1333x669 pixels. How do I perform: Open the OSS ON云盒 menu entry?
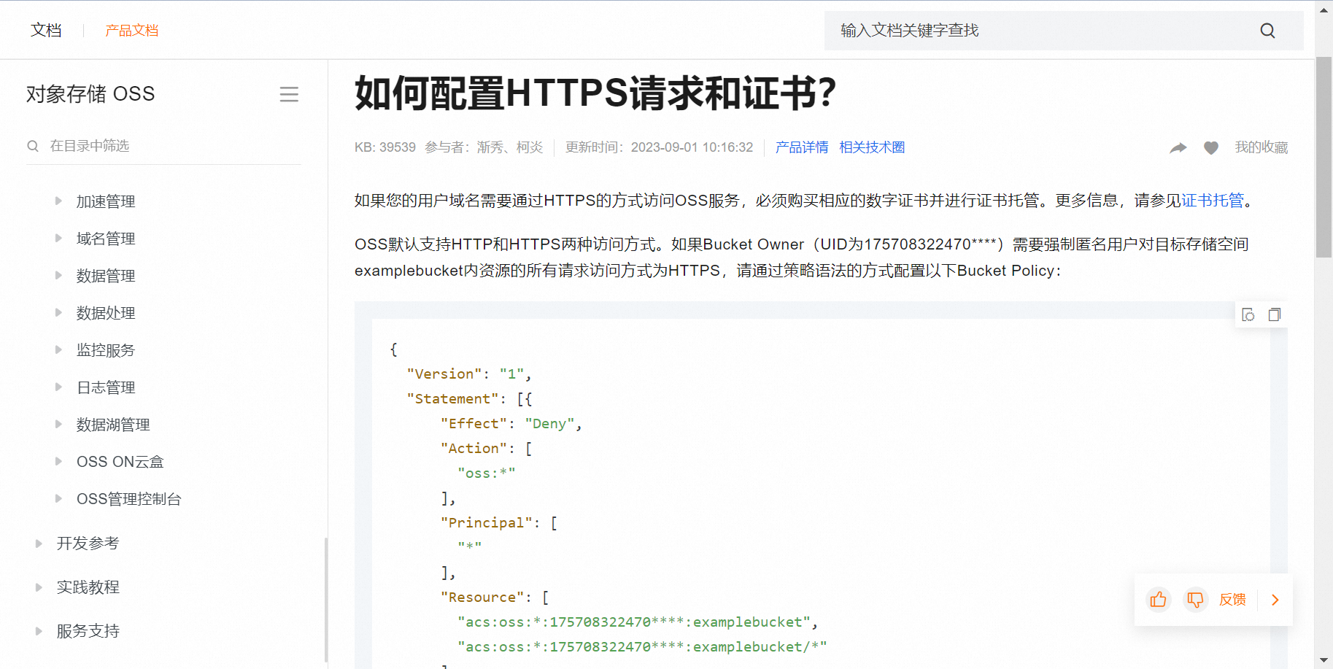point(120,462)
